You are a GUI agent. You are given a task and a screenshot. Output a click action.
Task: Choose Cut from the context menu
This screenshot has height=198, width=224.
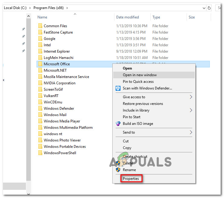point(154,141)
